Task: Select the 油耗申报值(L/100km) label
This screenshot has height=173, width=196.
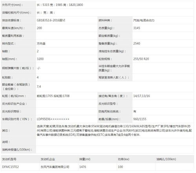Action: point(17,149)
